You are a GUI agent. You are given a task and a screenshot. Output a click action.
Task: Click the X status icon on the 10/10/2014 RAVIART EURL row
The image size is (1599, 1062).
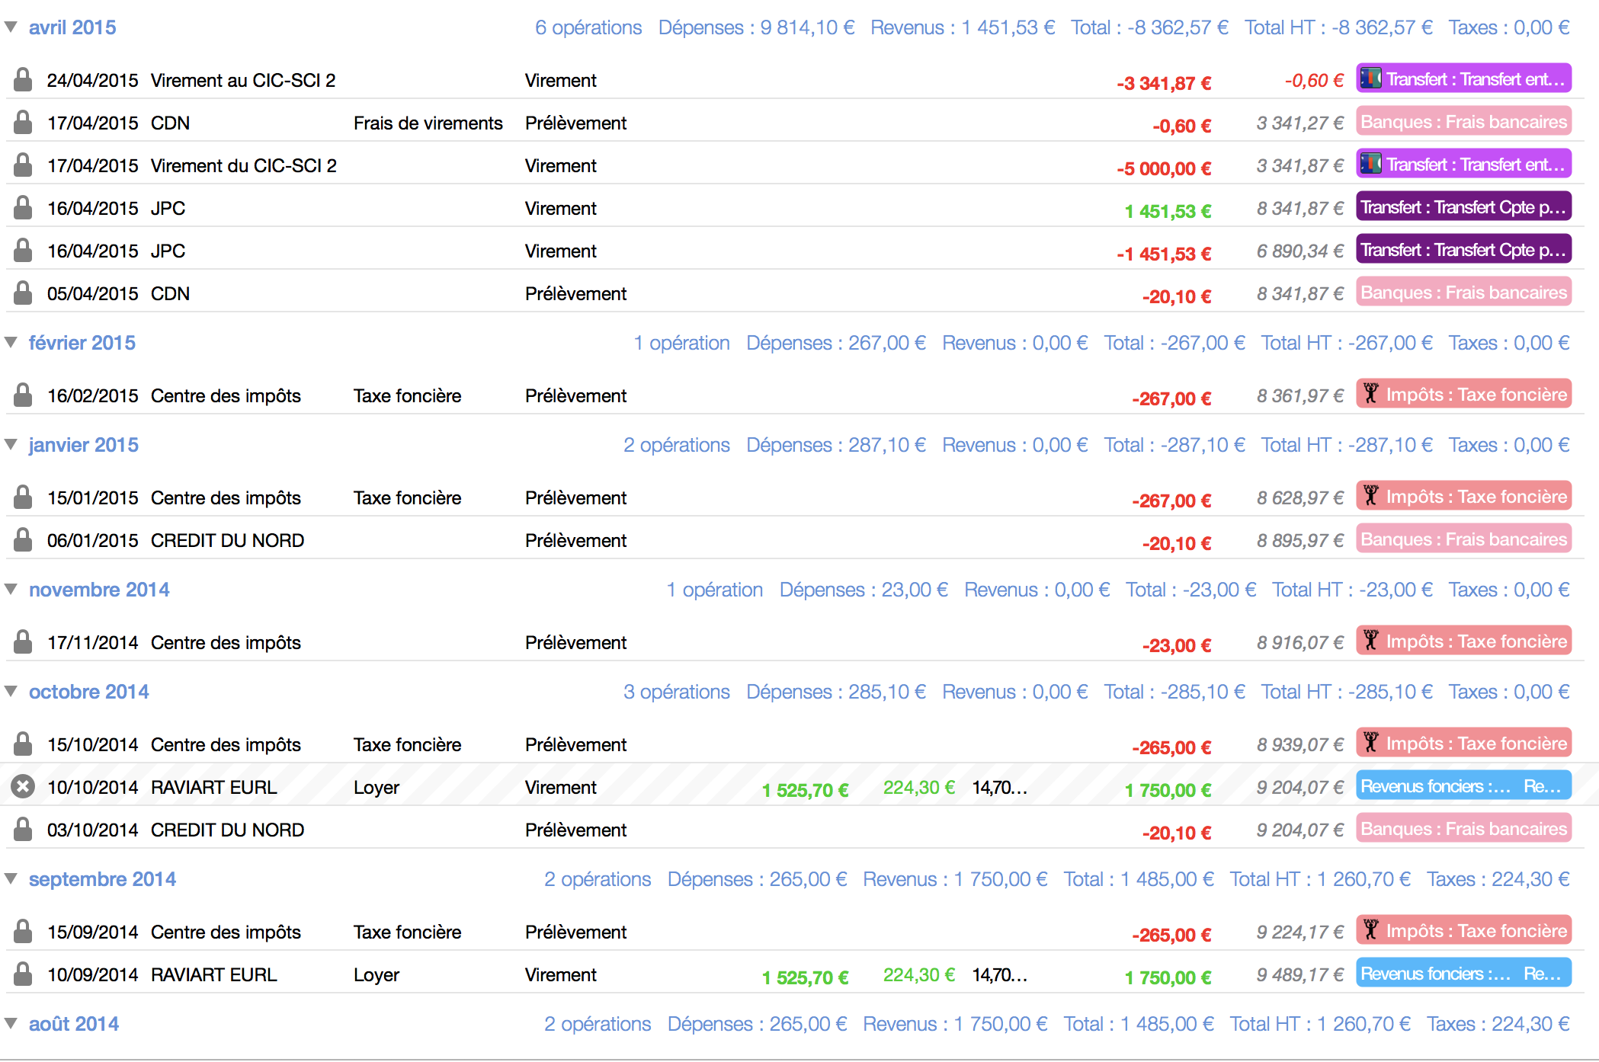pyautogui.click(x=23, y=786)
